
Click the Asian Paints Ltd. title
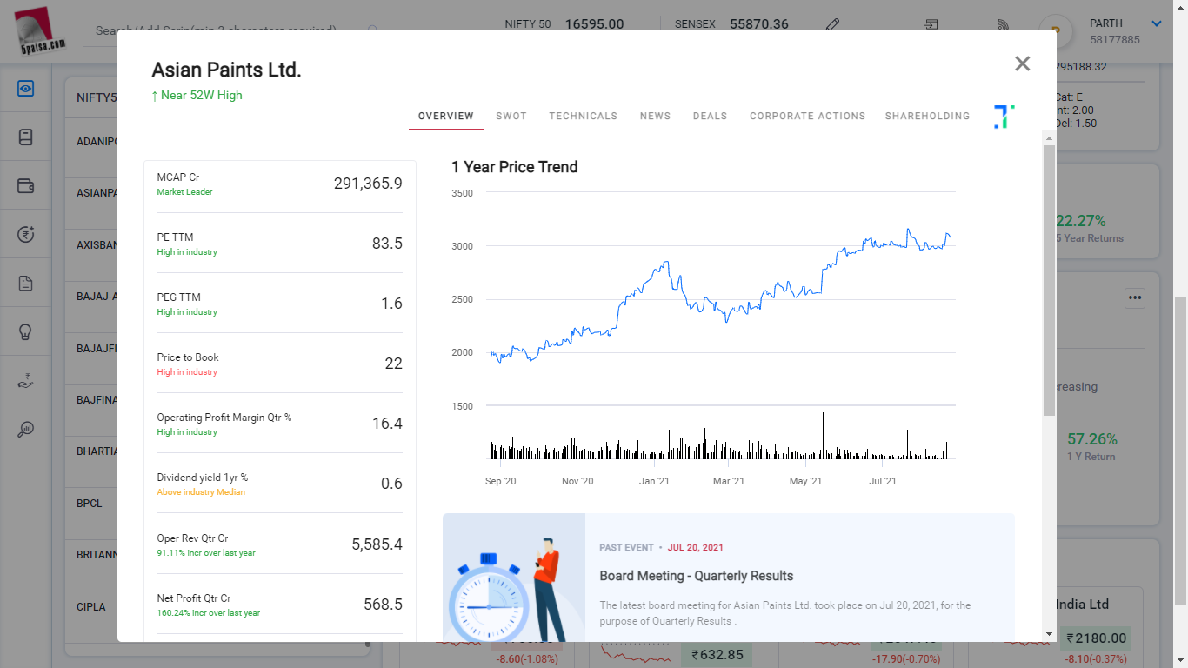tap(226, 70)
